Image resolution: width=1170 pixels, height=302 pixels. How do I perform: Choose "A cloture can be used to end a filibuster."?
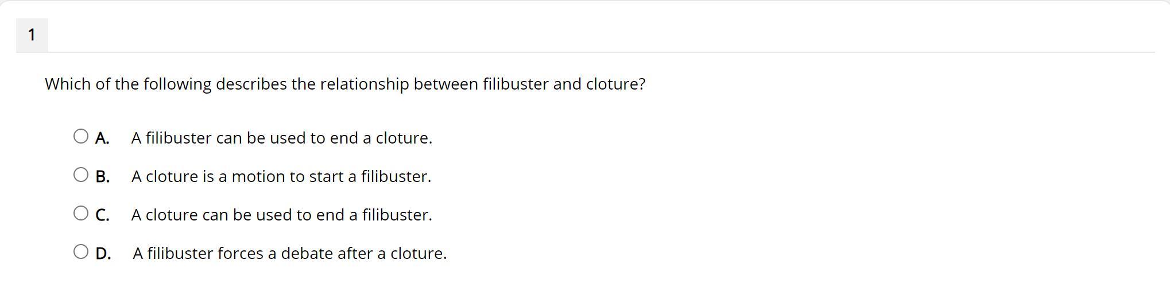click(281, 215)
